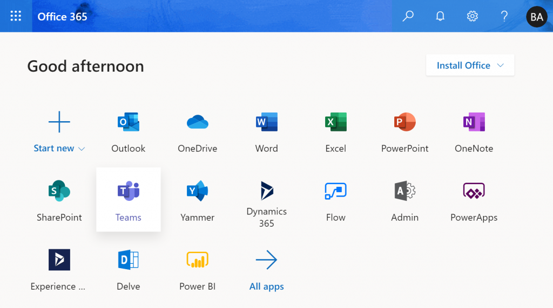Launch the Yammer app

tap(198, 200)
